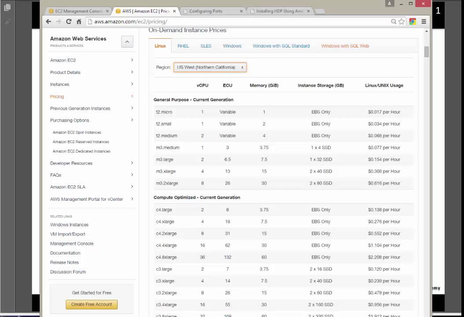The image size is (464, 317).
Task: Click the $0.138 per Hour price
Action: coord(384,210)
